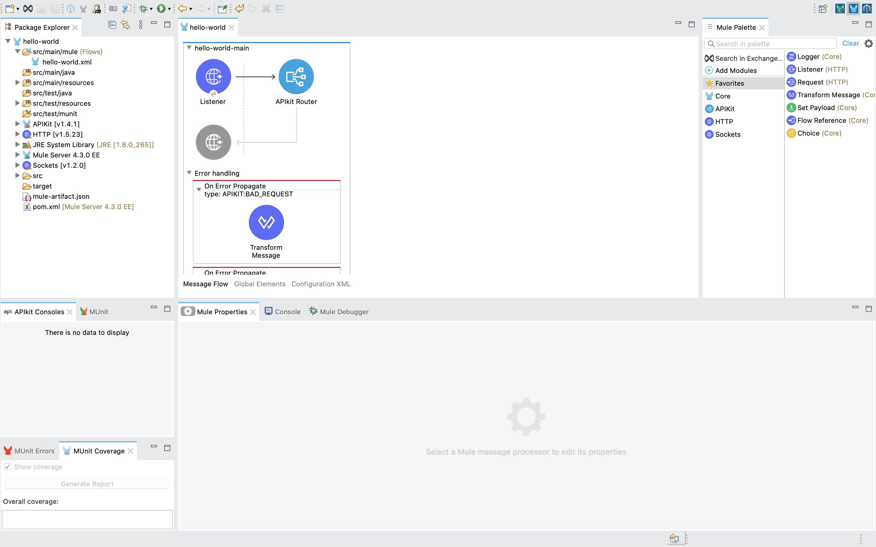Click Add Modules in Mule Palette
This screenshot has width=876, height=547.
pyautogui.click(x=731, y=70)
